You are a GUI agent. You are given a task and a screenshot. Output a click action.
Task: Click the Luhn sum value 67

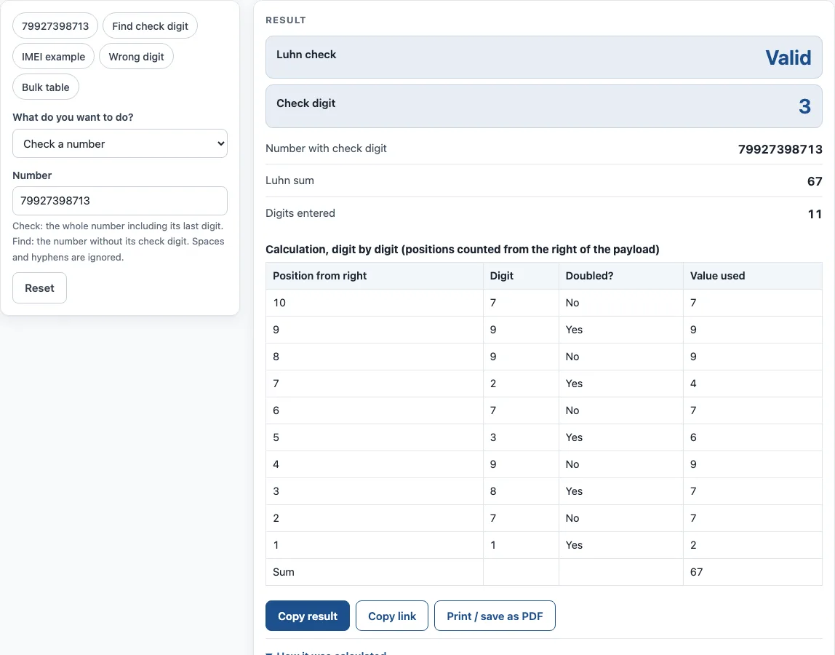[815, 181]
